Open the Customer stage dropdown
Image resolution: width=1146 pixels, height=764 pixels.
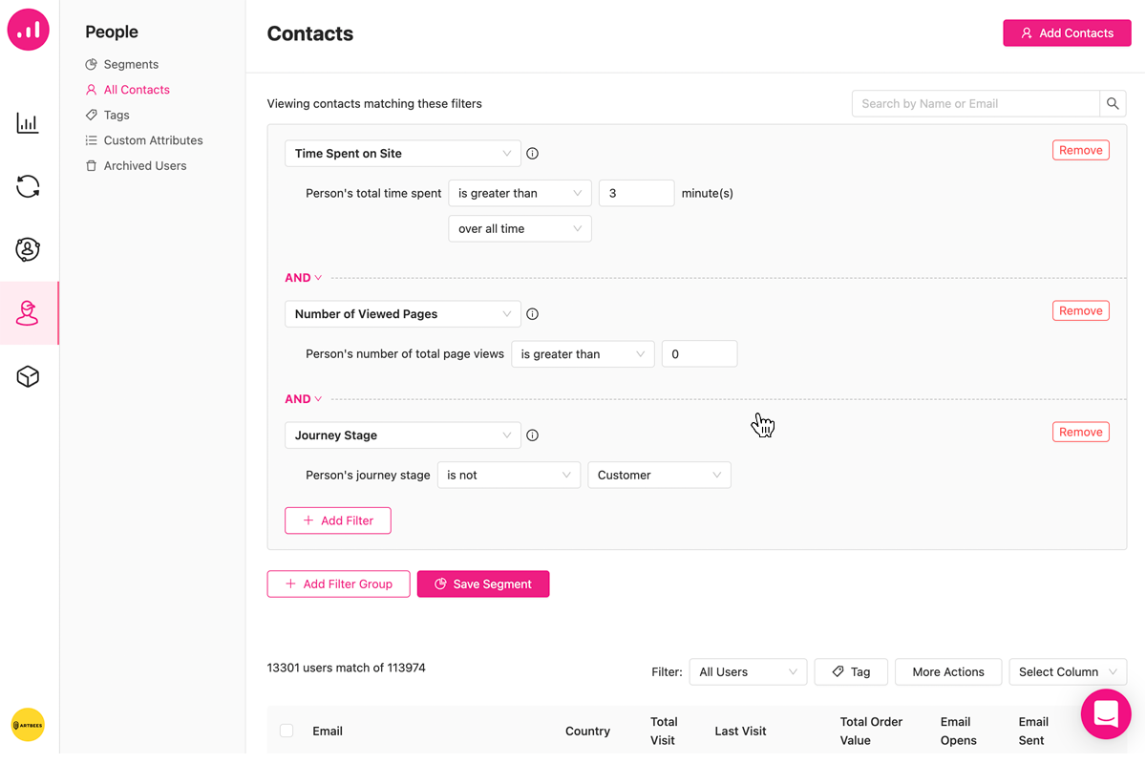(659, 476)
